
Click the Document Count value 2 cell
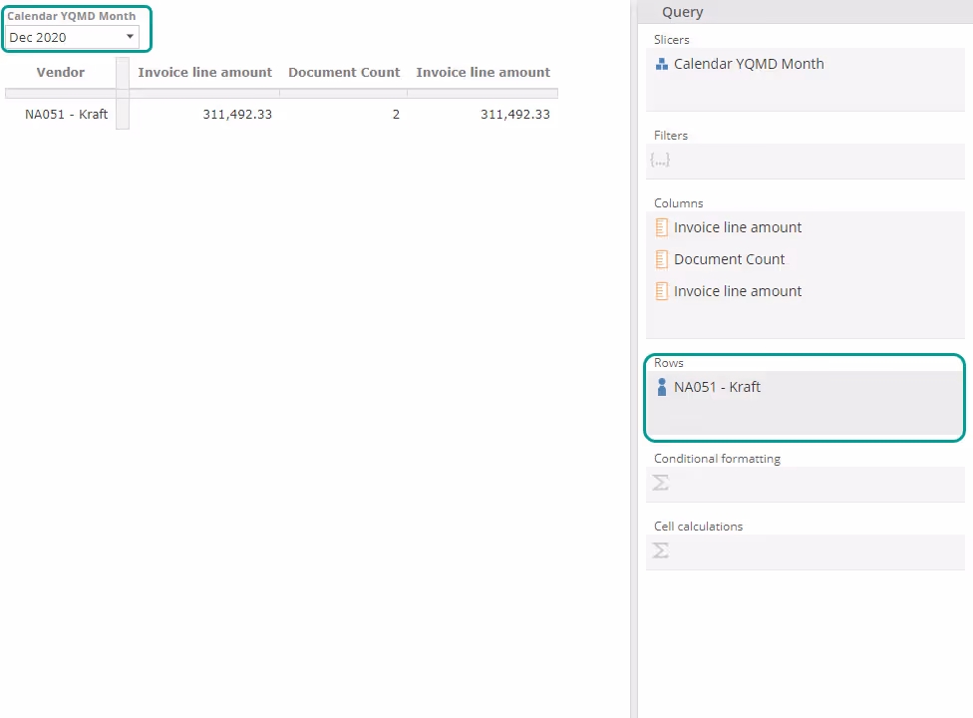pyautogui.click(x=395, y=115)
